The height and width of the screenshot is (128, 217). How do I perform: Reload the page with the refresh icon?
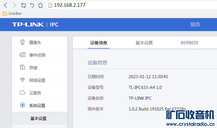(x=23, y=6)
